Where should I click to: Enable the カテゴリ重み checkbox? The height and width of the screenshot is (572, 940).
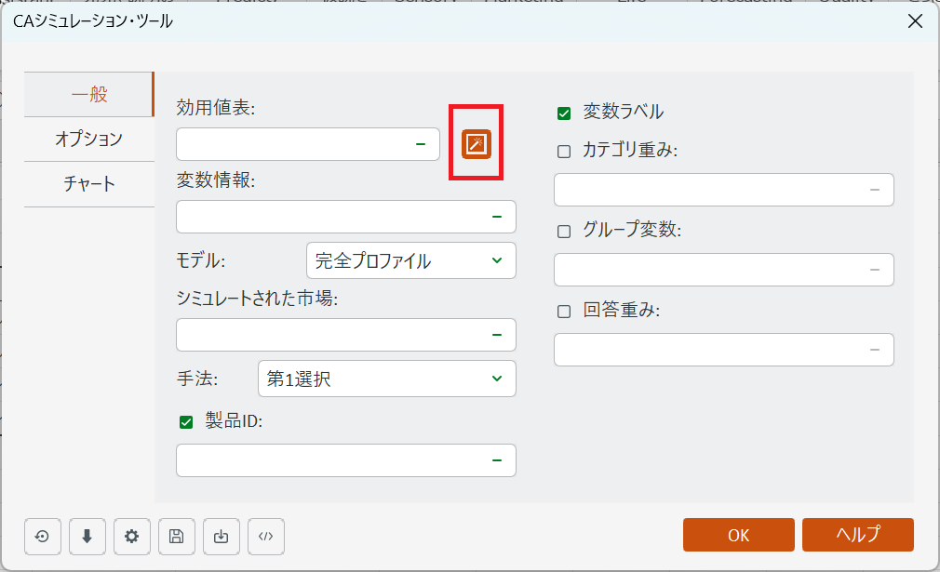click(x=564, y=152)
